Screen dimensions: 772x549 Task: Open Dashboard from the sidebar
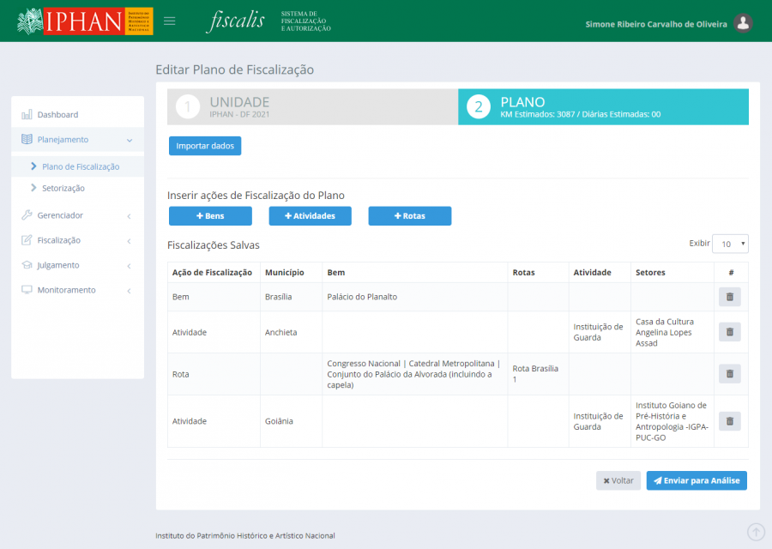[57, 115]
